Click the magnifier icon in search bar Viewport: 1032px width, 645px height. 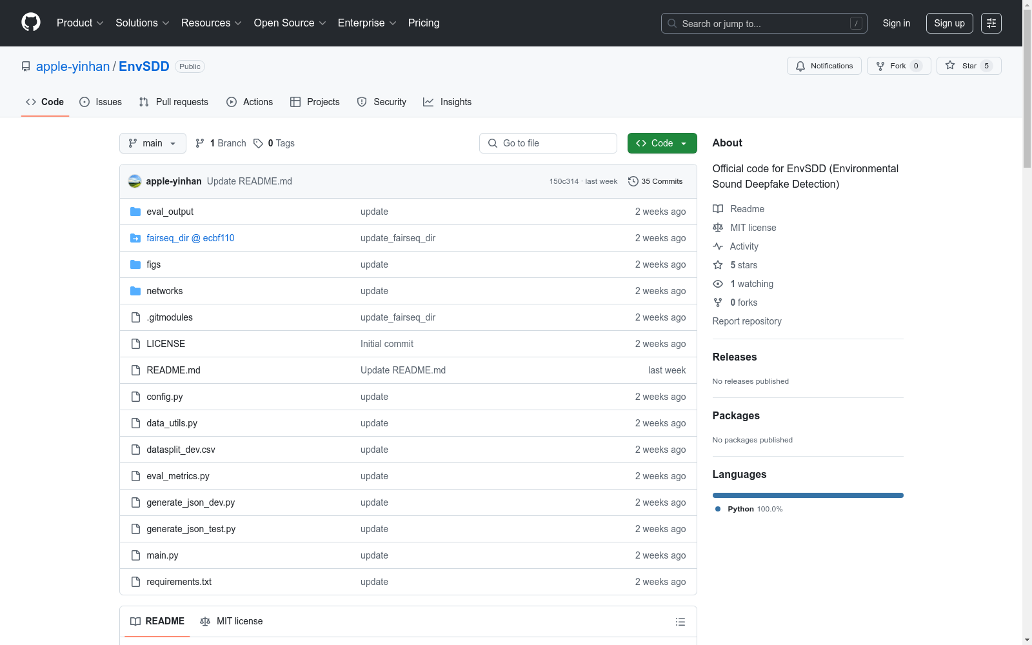[x=672, y=23]
